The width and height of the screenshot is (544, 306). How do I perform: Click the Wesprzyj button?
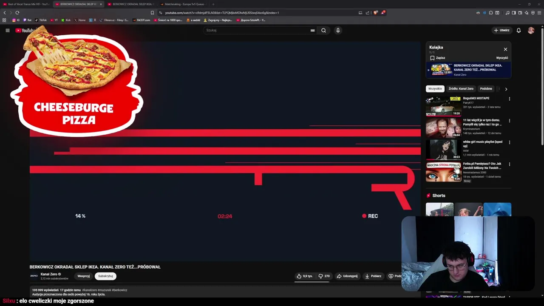pyautogui.click(x=83, y=276)
